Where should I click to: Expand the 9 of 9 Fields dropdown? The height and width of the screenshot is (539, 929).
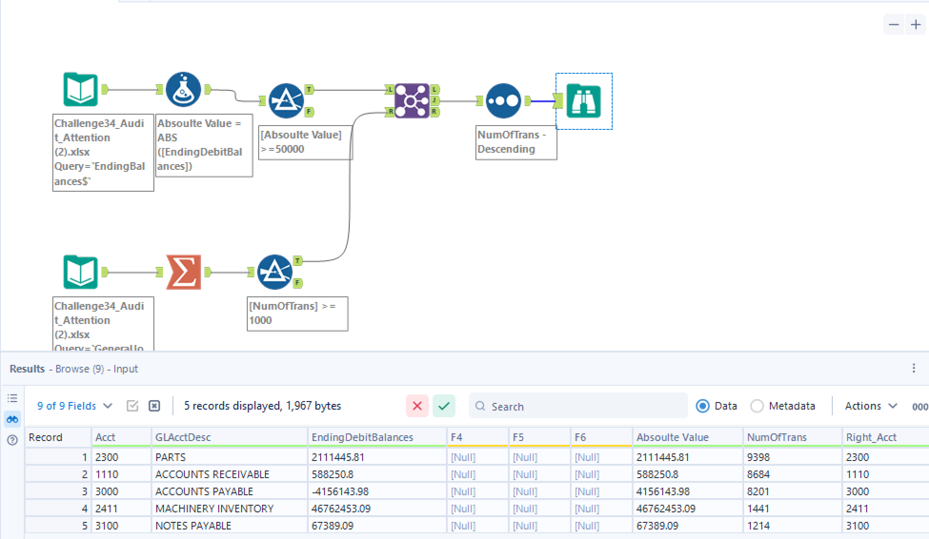click(x=75, y=406)
